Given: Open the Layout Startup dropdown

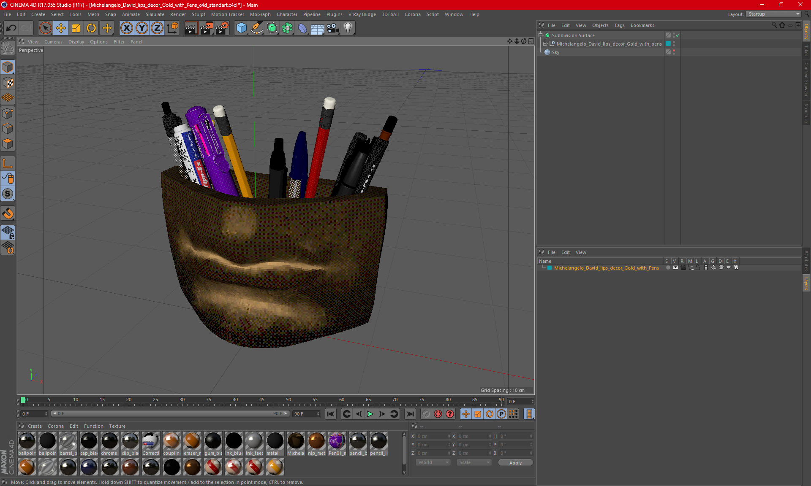Looking at the screenshot, I should [x=774, y=14].
